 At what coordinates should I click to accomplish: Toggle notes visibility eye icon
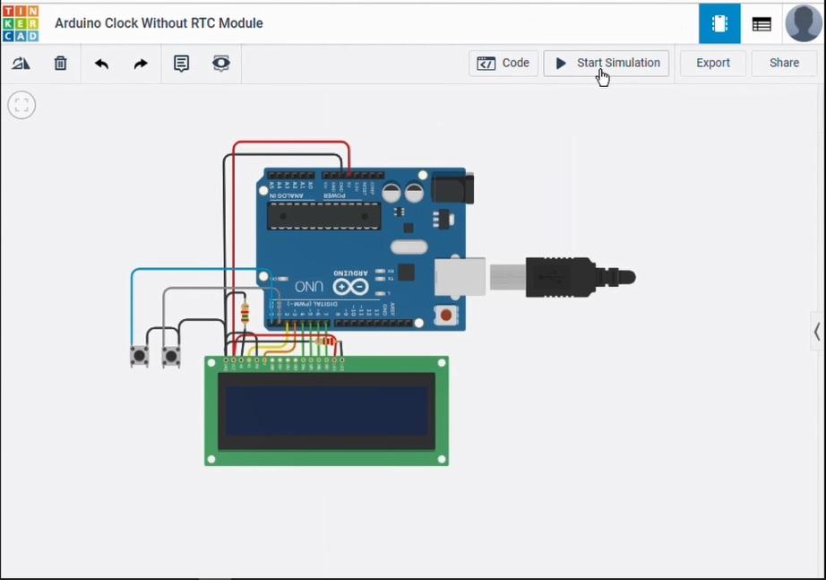[220, 63]
